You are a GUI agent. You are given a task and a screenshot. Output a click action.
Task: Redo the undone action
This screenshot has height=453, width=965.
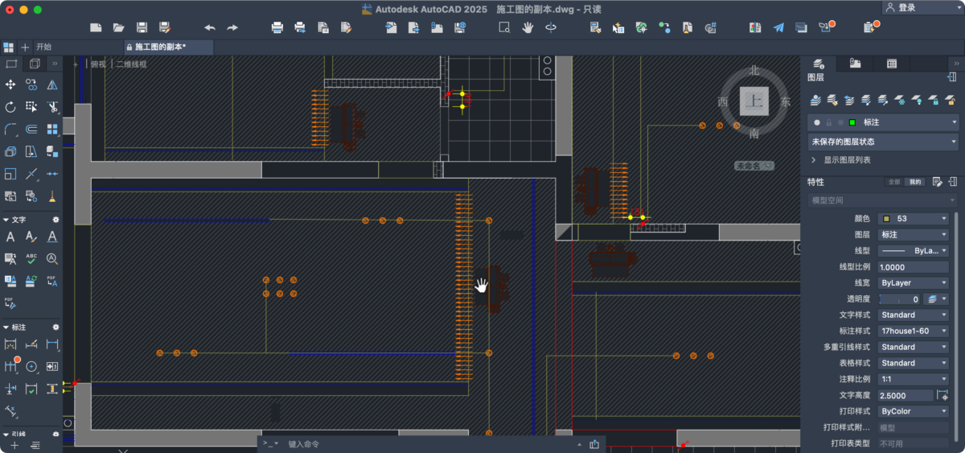click(x=232, y=27)
